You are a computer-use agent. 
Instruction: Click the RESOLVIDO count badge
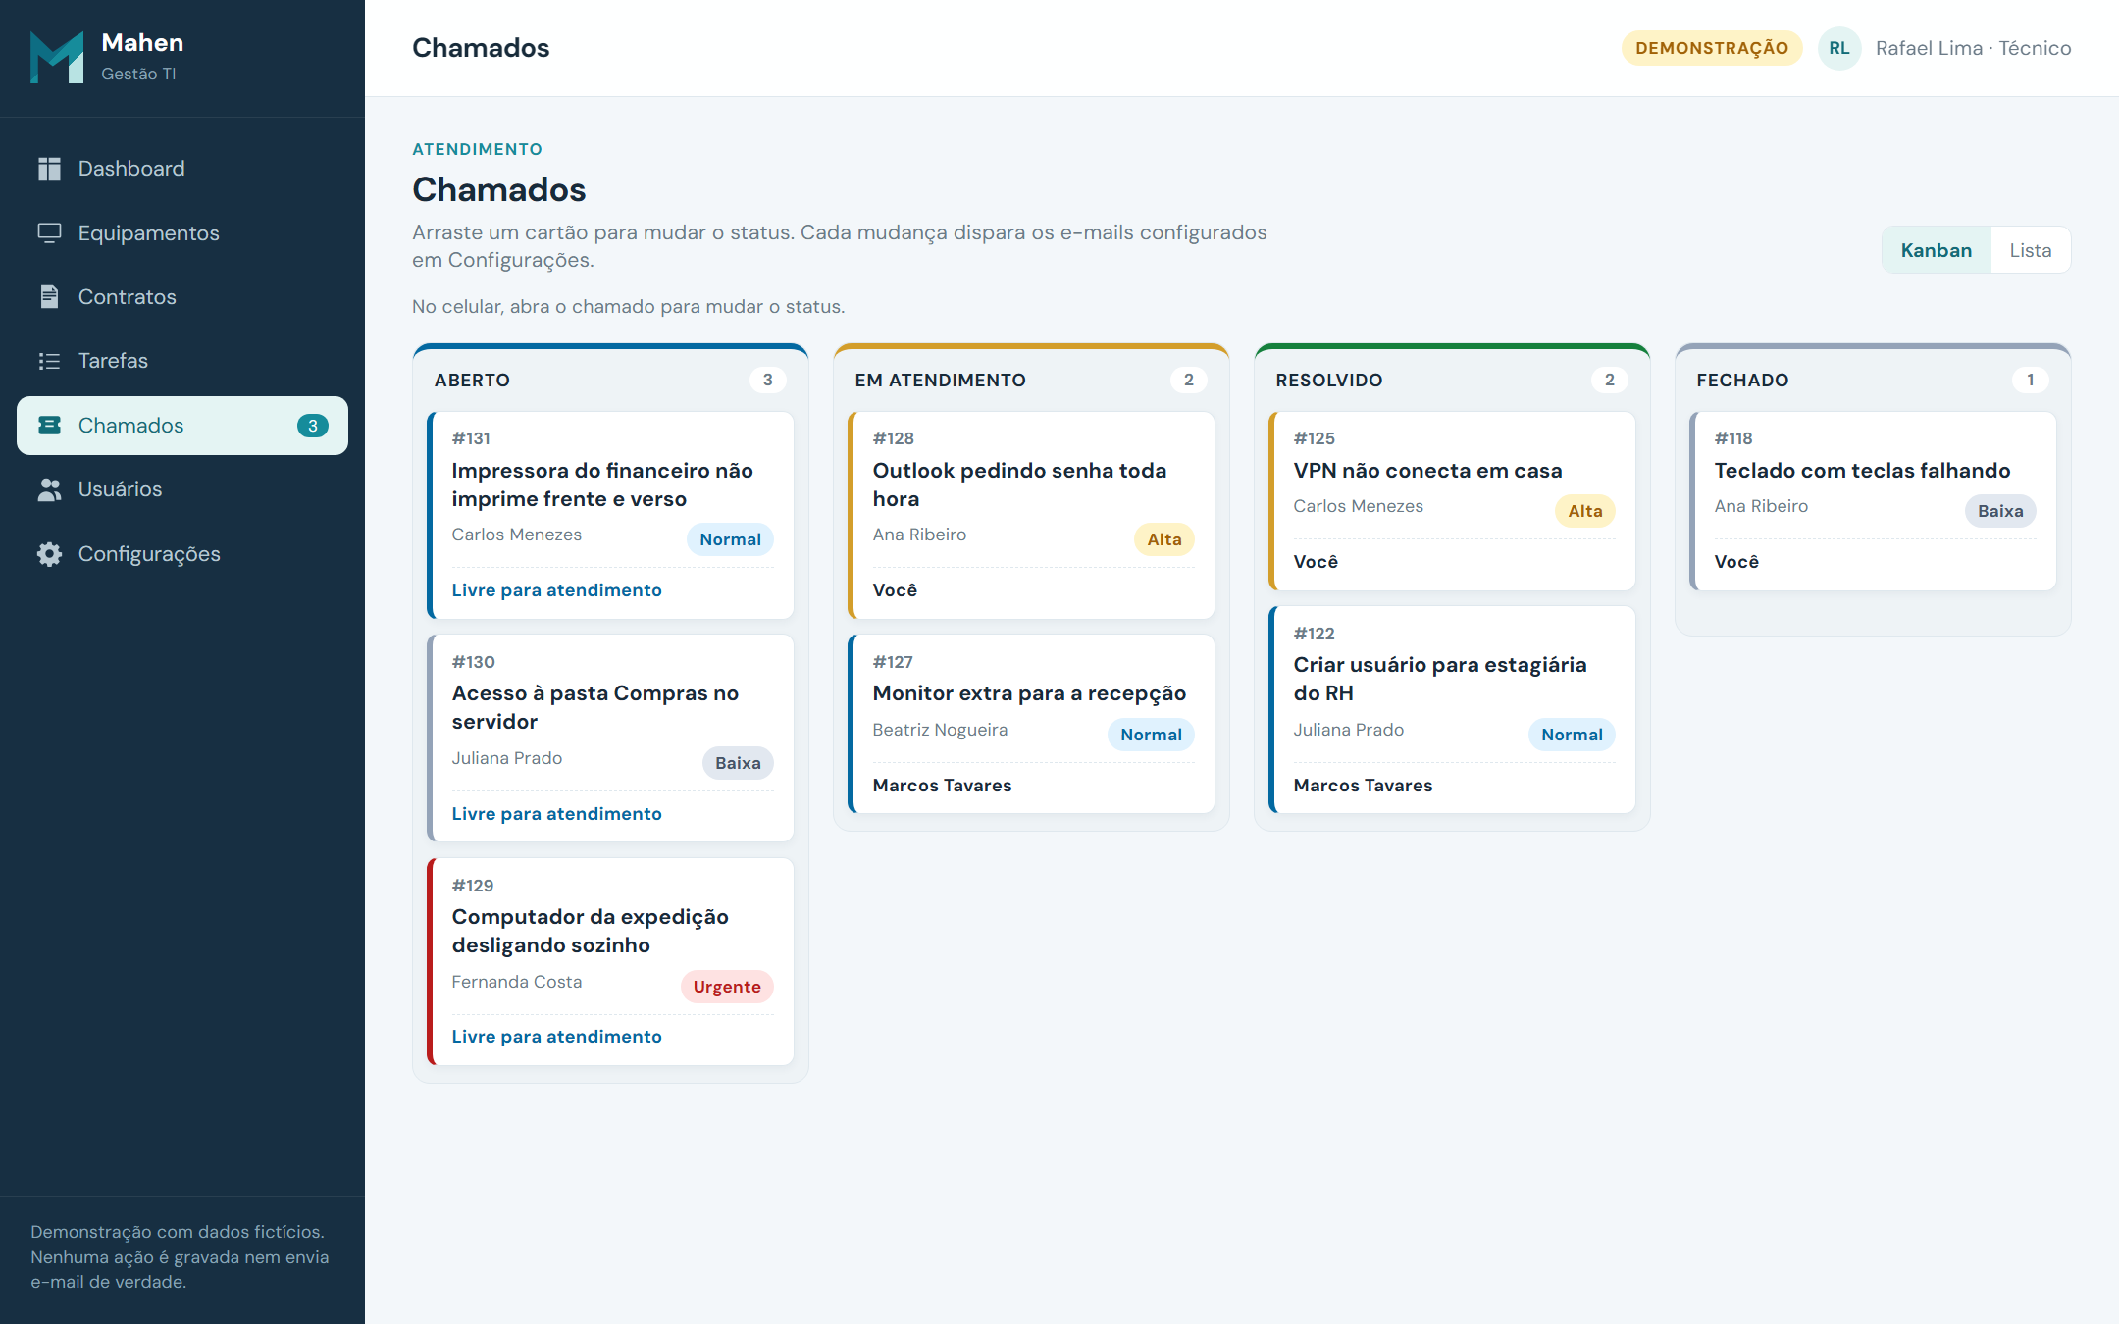click(x=1610, y=380)
